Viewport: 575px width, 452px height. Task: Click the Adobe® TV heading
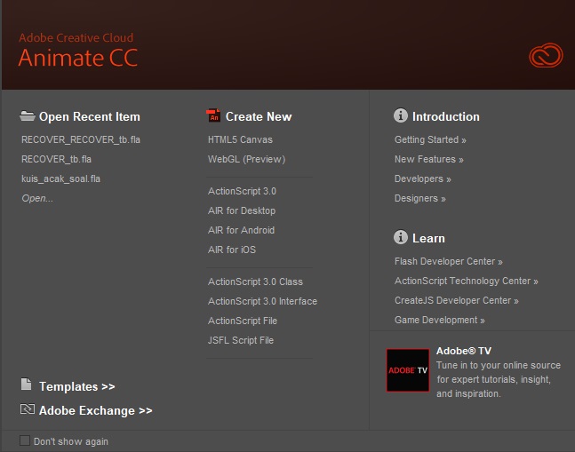click(464, 351)
